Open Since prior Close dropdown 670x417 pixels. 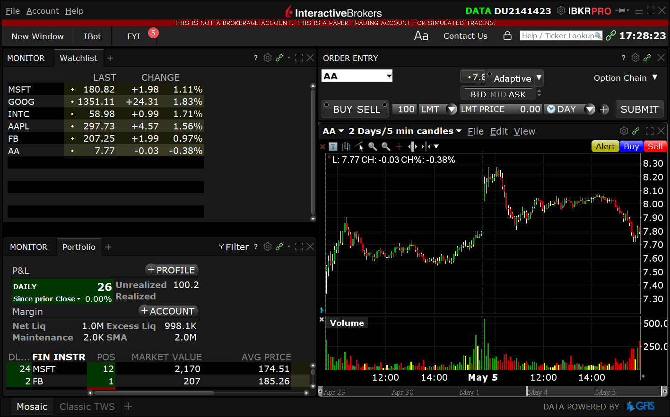coord(78,299)
